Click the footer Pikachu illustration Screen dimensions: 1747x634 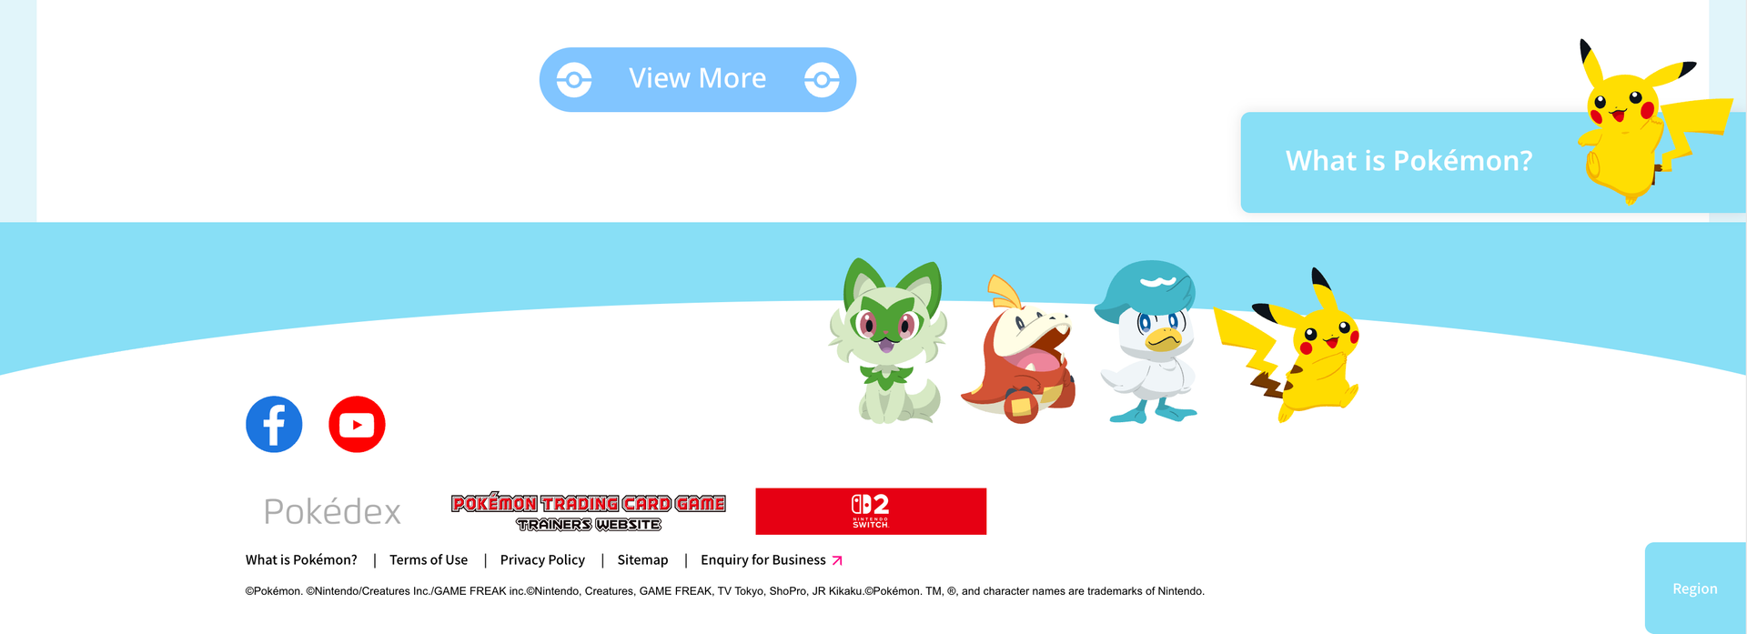click(1288, 346)
